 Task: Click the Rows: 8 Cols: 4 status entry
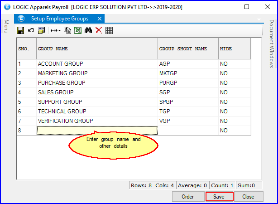(x=152, y=185)
